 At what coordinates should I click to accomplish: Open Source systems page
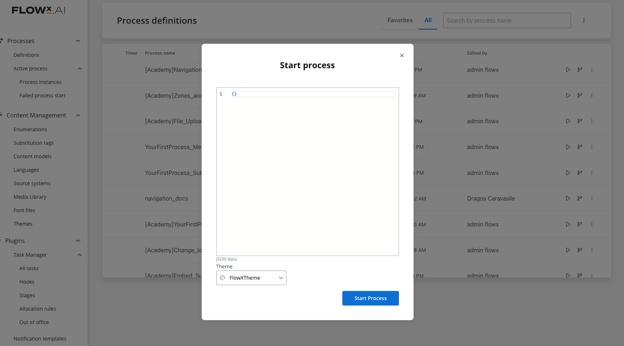coord(32,183)
